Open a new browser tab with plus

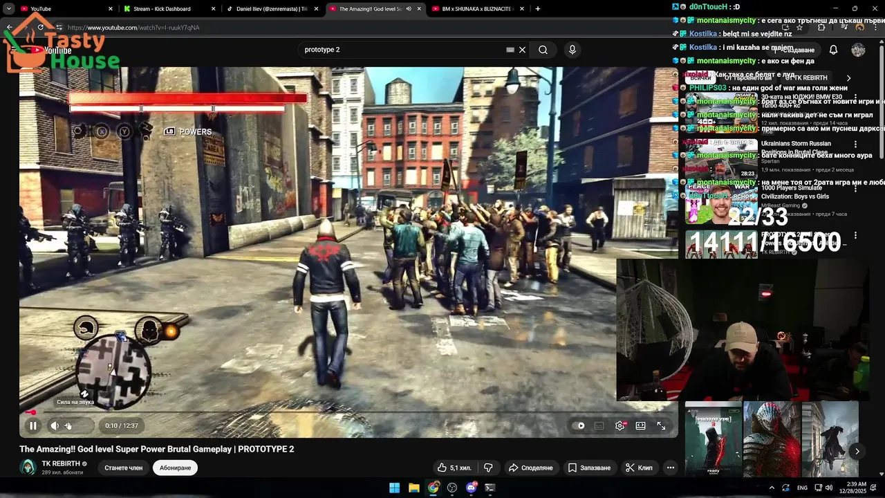tap(538, 9)
